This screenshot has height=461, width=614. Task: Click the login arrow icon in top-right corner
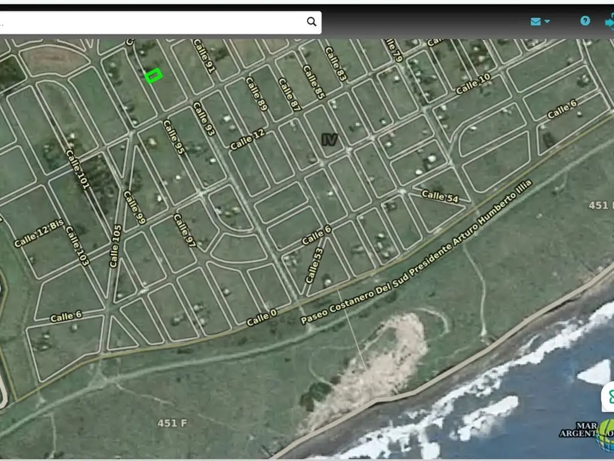click(x=608, y=22)
